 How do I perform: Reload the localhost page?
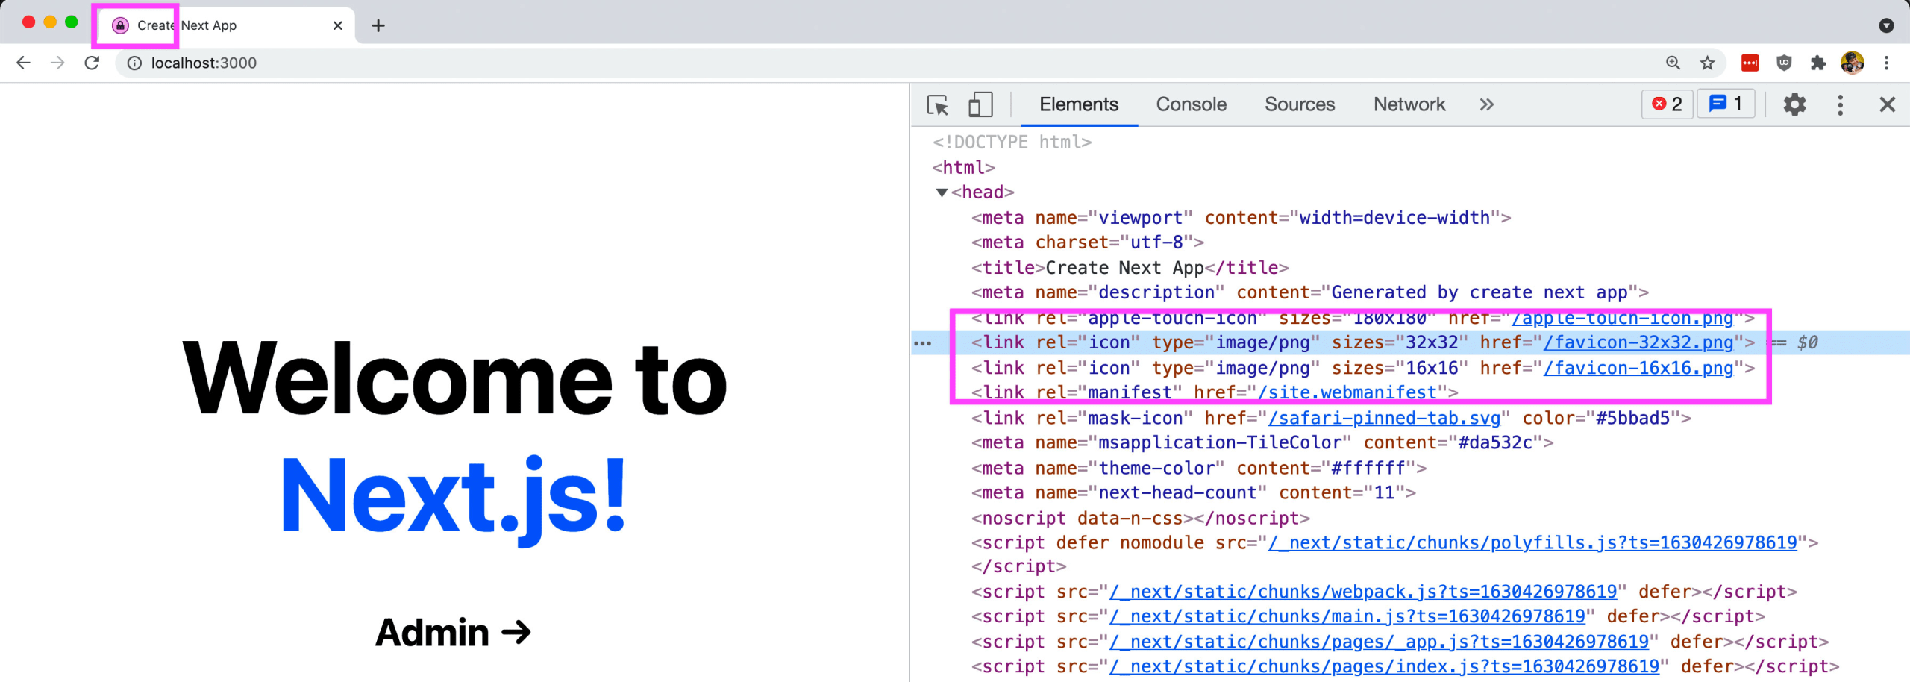(x=92, y=63)
